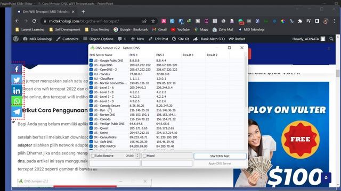Open Howdy, ADINATA account menu
Screen dimensions: 341x191
[x=308, y=39]
